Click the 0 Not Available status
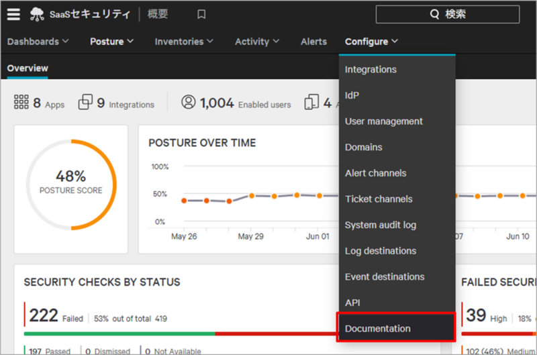The height and width of the screenshot is (355, 537). click(x=173, y=351)
